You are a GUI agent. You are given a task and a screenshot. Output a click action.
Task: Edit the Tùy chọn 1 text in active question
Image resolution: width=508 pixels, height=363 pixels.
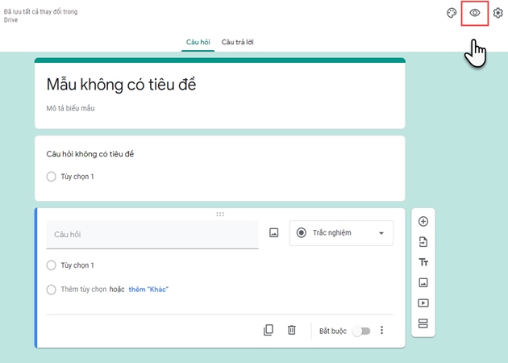[x=77, y=265]
